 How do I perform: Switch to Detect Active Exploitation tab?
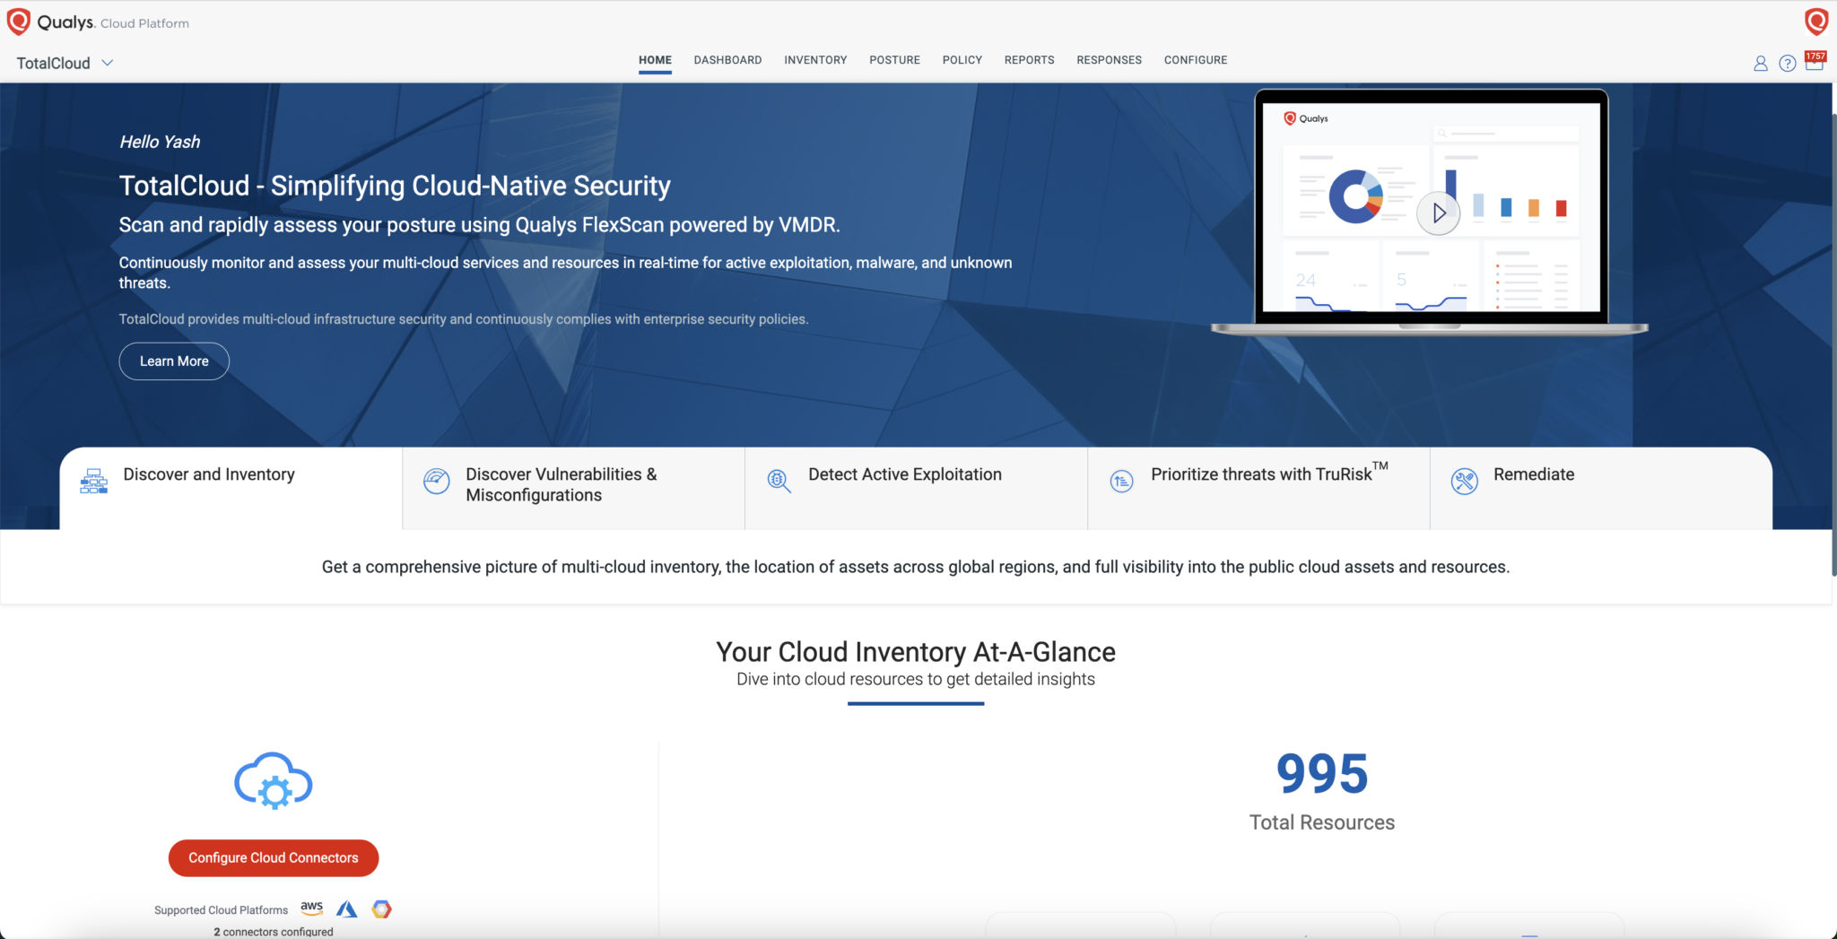coord(904,474)
